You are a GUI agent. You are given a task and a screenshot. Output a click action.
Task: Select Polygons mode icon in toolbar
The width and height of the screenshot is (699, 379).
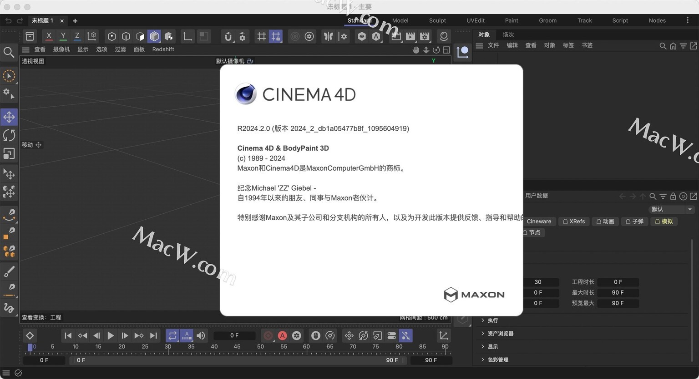coord(140,36)
